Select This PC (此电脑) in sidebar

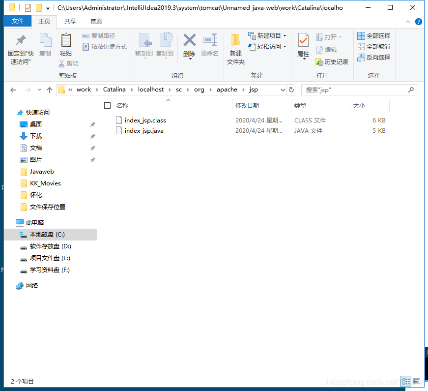coord(35,223)
